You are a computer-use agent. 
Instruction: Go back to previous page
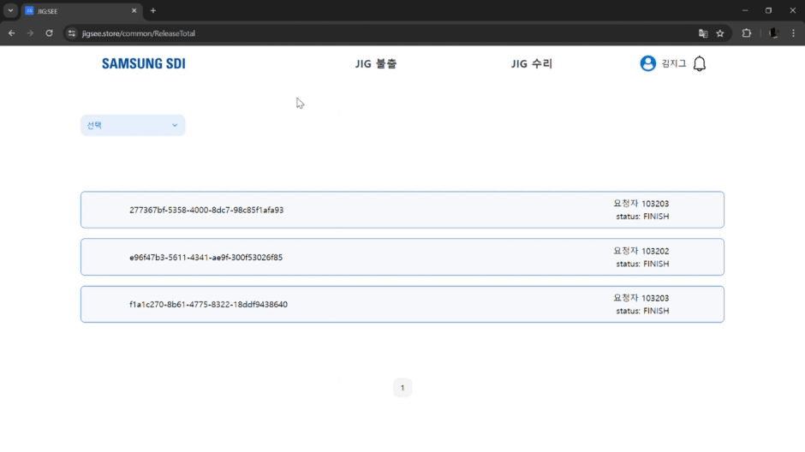(12, 33)
